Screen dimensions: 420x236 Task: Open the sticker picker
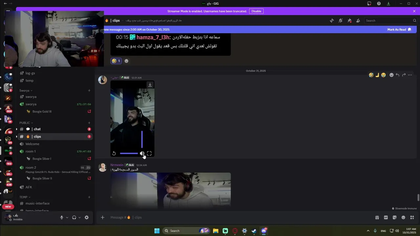click(x=394, y=217)
